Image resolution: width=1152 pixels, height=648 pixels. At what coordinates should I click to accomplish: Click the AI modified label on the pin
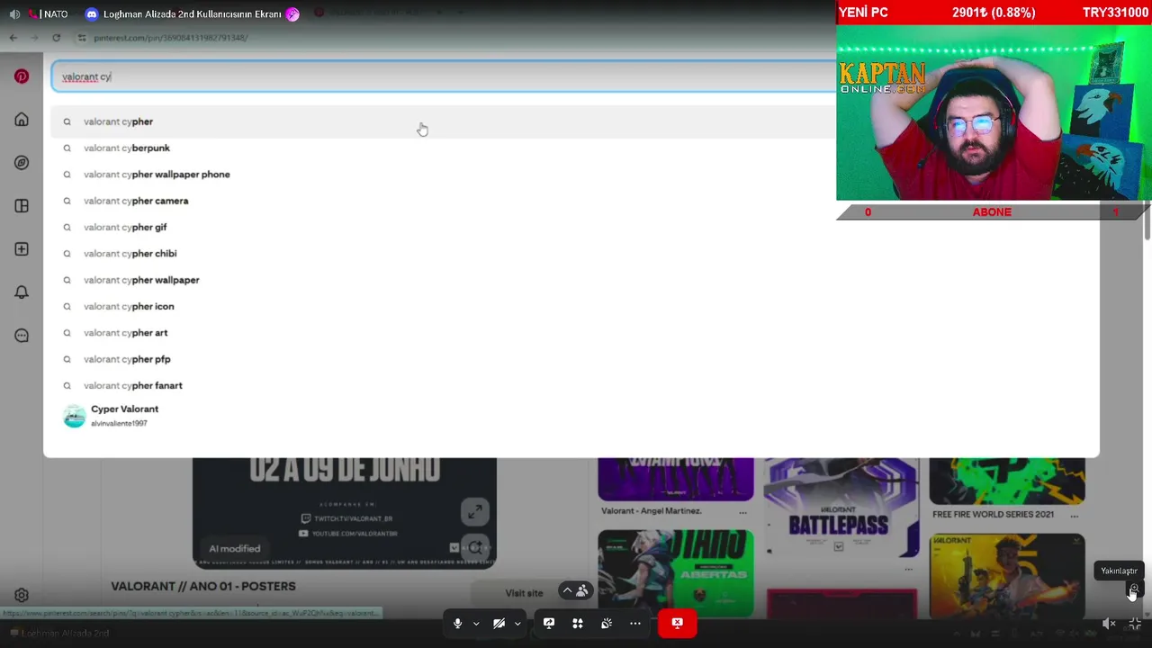point(235,548)
